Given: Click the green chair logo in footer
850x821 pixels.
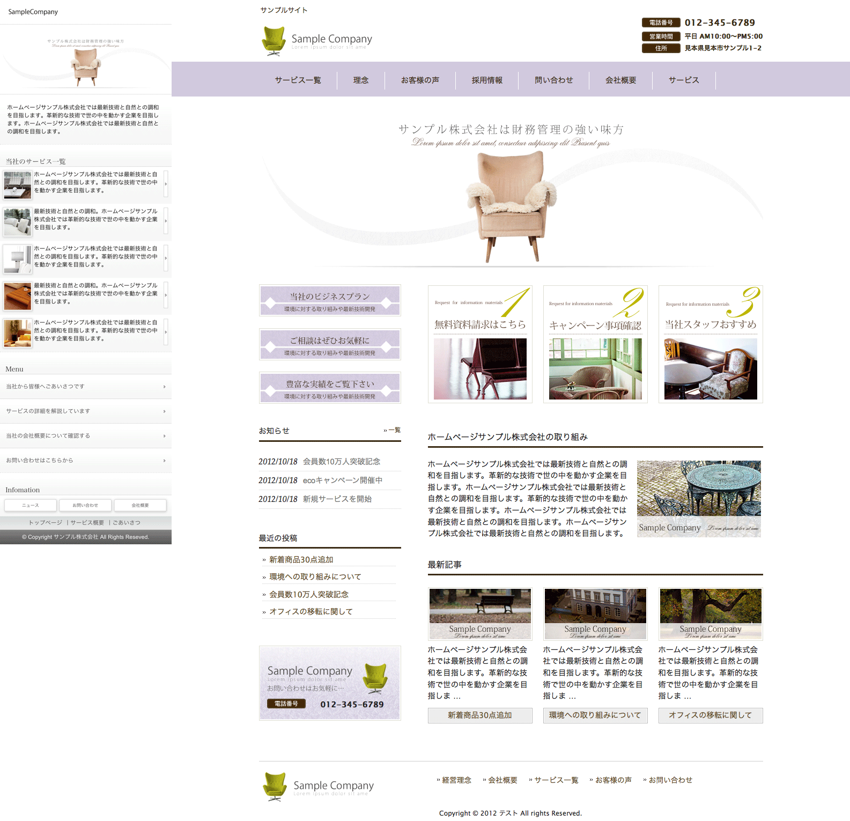Looking at the screenshot, I should tap(275, 787).
